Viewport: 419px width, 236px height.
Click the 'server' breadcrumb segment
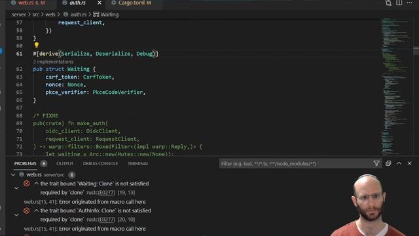[x=19, y=14]
